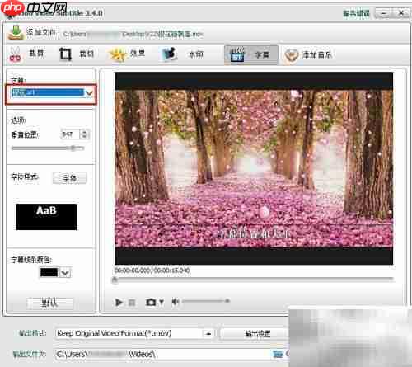Open the snapshot options arrow

tap(162, 303)
